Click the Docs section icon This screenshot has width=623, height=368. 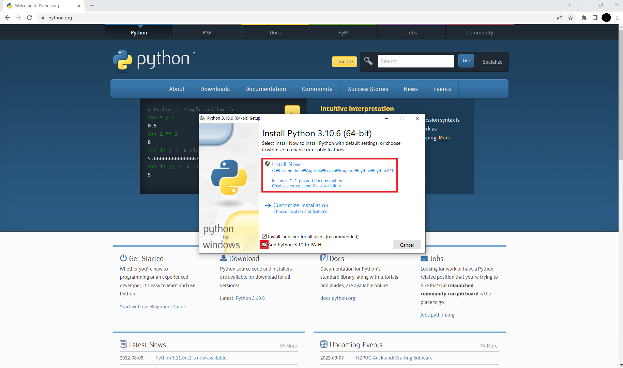pos(324,258)
